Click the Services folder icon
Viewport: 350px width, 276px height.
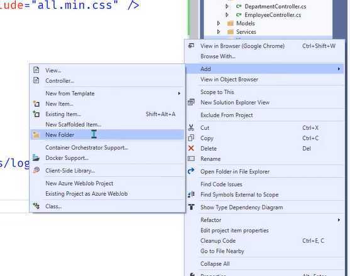pos(230,32)
